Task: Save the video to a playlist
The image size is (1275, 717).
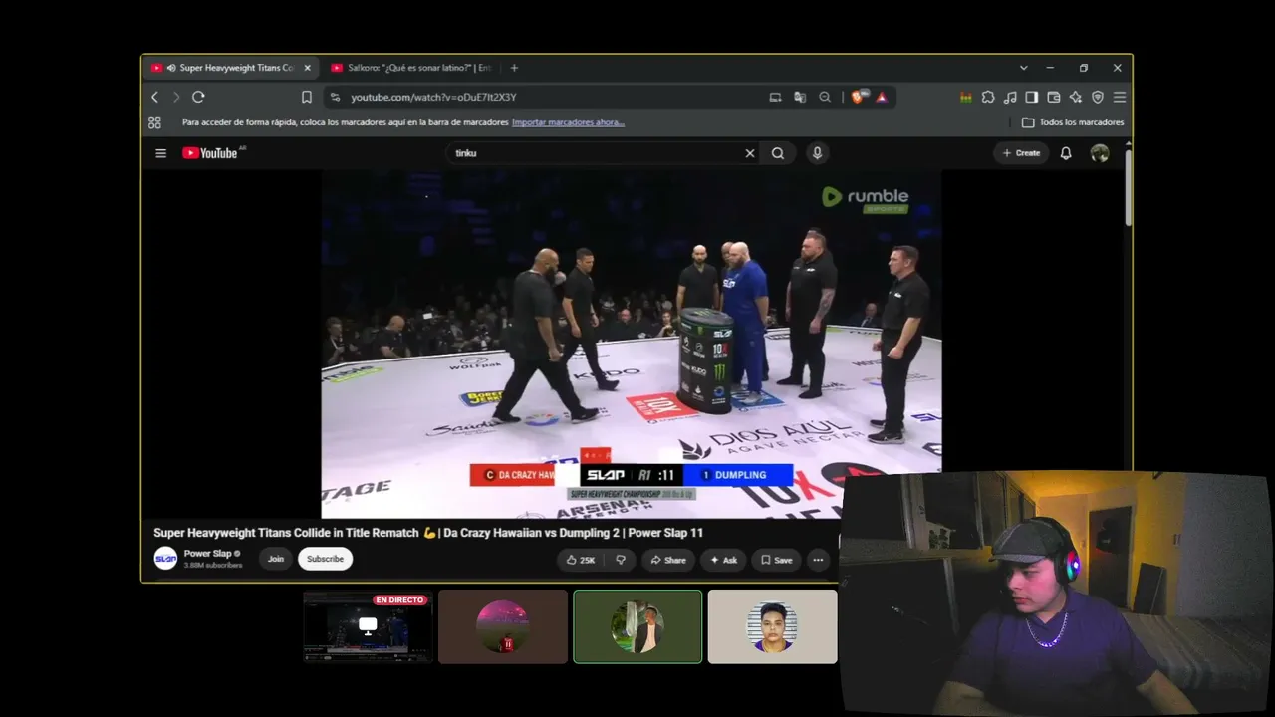Action: [777, 560]
